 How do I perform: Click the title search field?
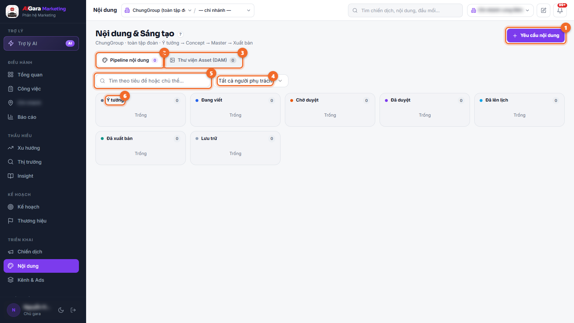tap(153, 81)
